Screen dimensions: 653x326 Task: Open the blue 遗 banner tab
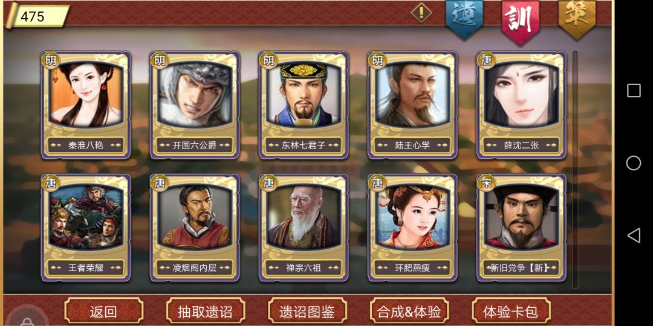pyautogui.click(x=464, y=19)
